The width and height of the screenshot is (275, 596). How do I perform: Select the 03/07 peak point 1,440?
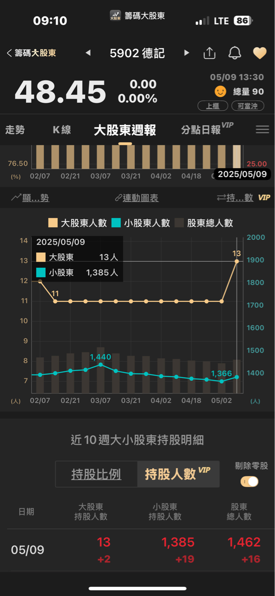(101, 365)
